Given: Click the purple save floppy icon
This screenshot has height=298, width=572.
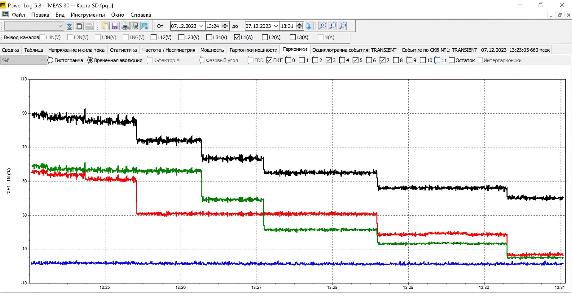Looking at the screenshot, I should 115,26.
